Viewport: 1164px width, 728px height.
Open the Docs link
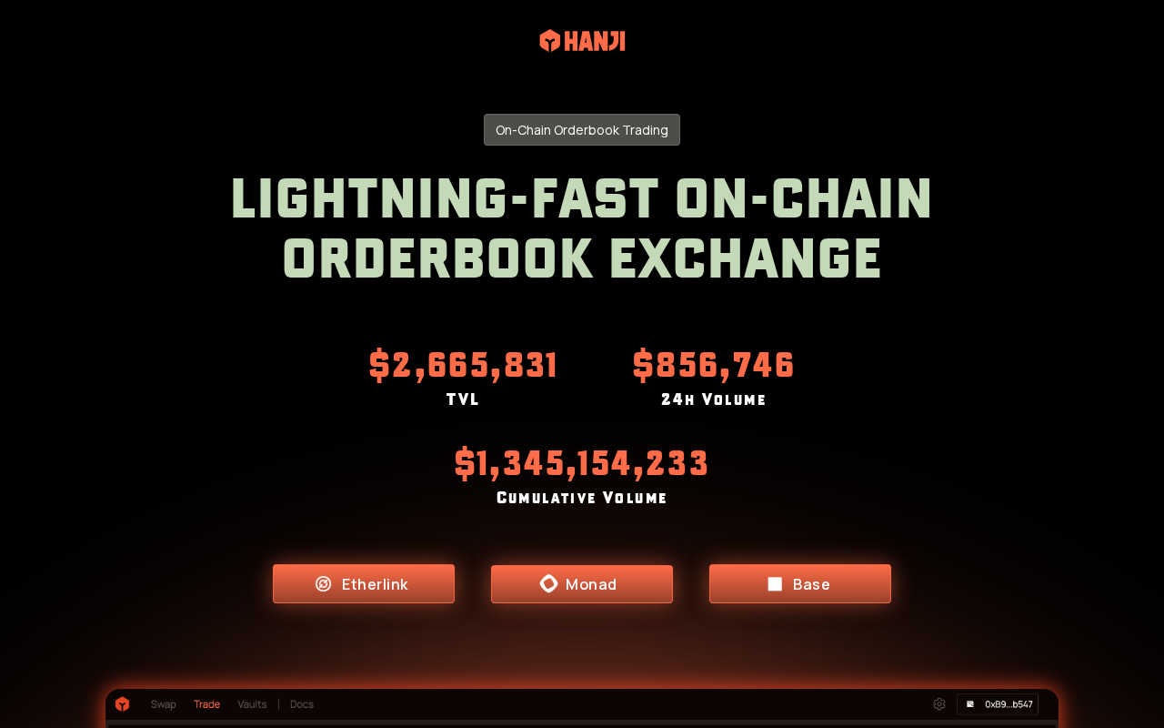[302, 704]
